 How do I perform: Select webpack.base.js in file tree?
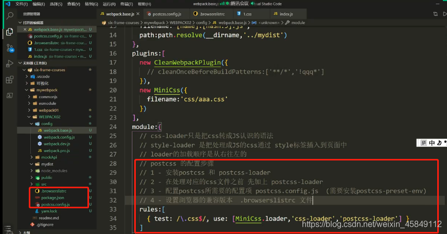coord(58,130)
